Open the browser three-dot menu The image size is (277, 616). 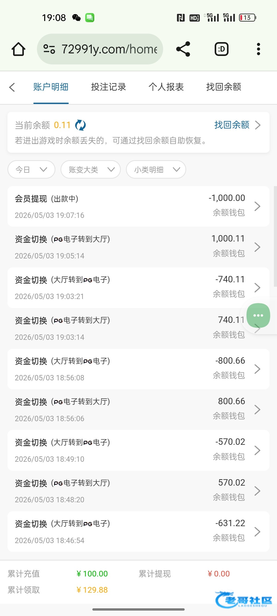pyautogui.click(x=258, y=49)
